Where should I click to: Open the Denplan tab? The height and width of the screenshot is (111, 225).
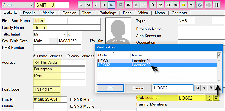click(x=69, y=13)
